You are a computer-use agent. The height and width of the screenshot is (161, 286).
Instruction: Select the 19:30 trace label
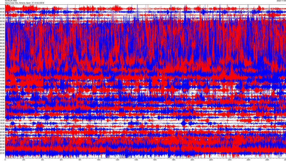click(x=2, y=129)
